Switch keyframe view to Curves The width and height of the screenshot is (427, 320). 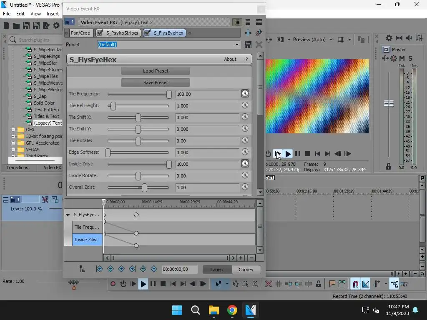[x=246, y=270]
